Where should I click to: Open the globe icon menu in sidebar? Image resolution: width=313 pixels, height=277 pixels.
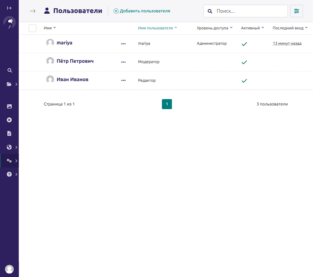[9, 147]
